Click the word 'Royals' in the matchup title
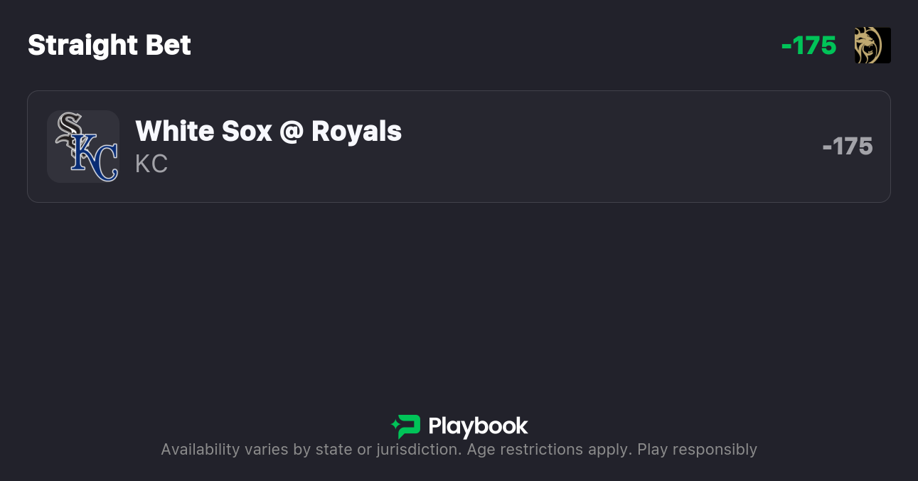 (356, 132)
